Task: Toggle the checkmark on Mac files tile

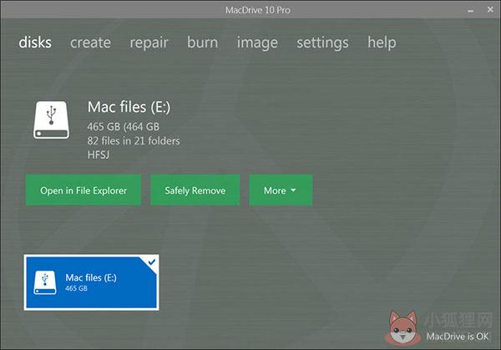Action: [151, 262]
